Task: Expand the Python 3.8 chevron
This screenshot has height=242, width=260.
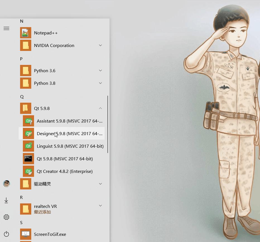Action: [x=100, y=83]
